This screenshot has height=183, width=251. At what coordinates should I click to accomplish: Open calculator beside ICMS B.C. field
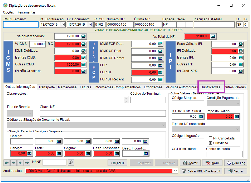click(x=83, y=44)
